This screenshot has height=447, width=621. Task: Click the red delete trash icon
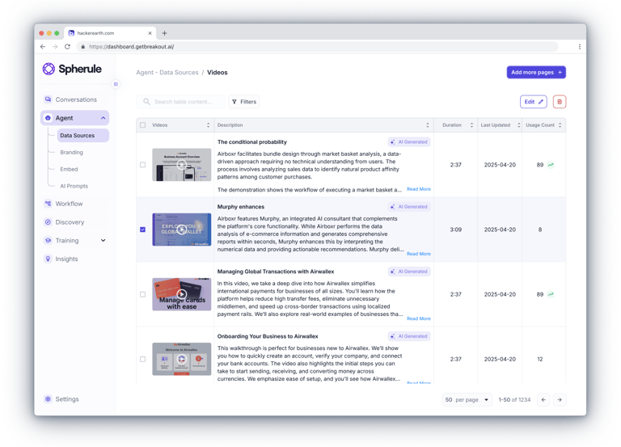coord(560,102)
